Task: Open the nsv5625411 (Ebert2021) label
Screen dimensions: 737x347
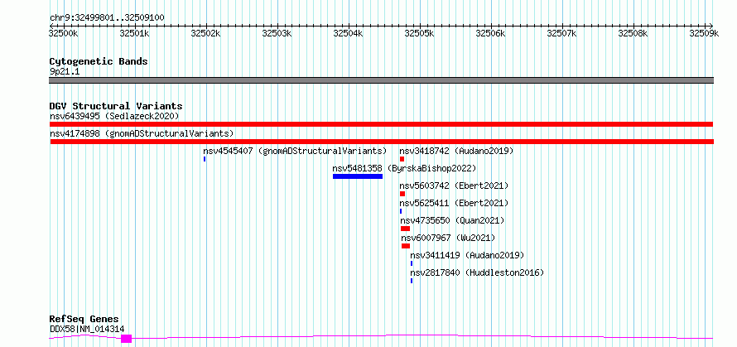Action: pos(454,203)
